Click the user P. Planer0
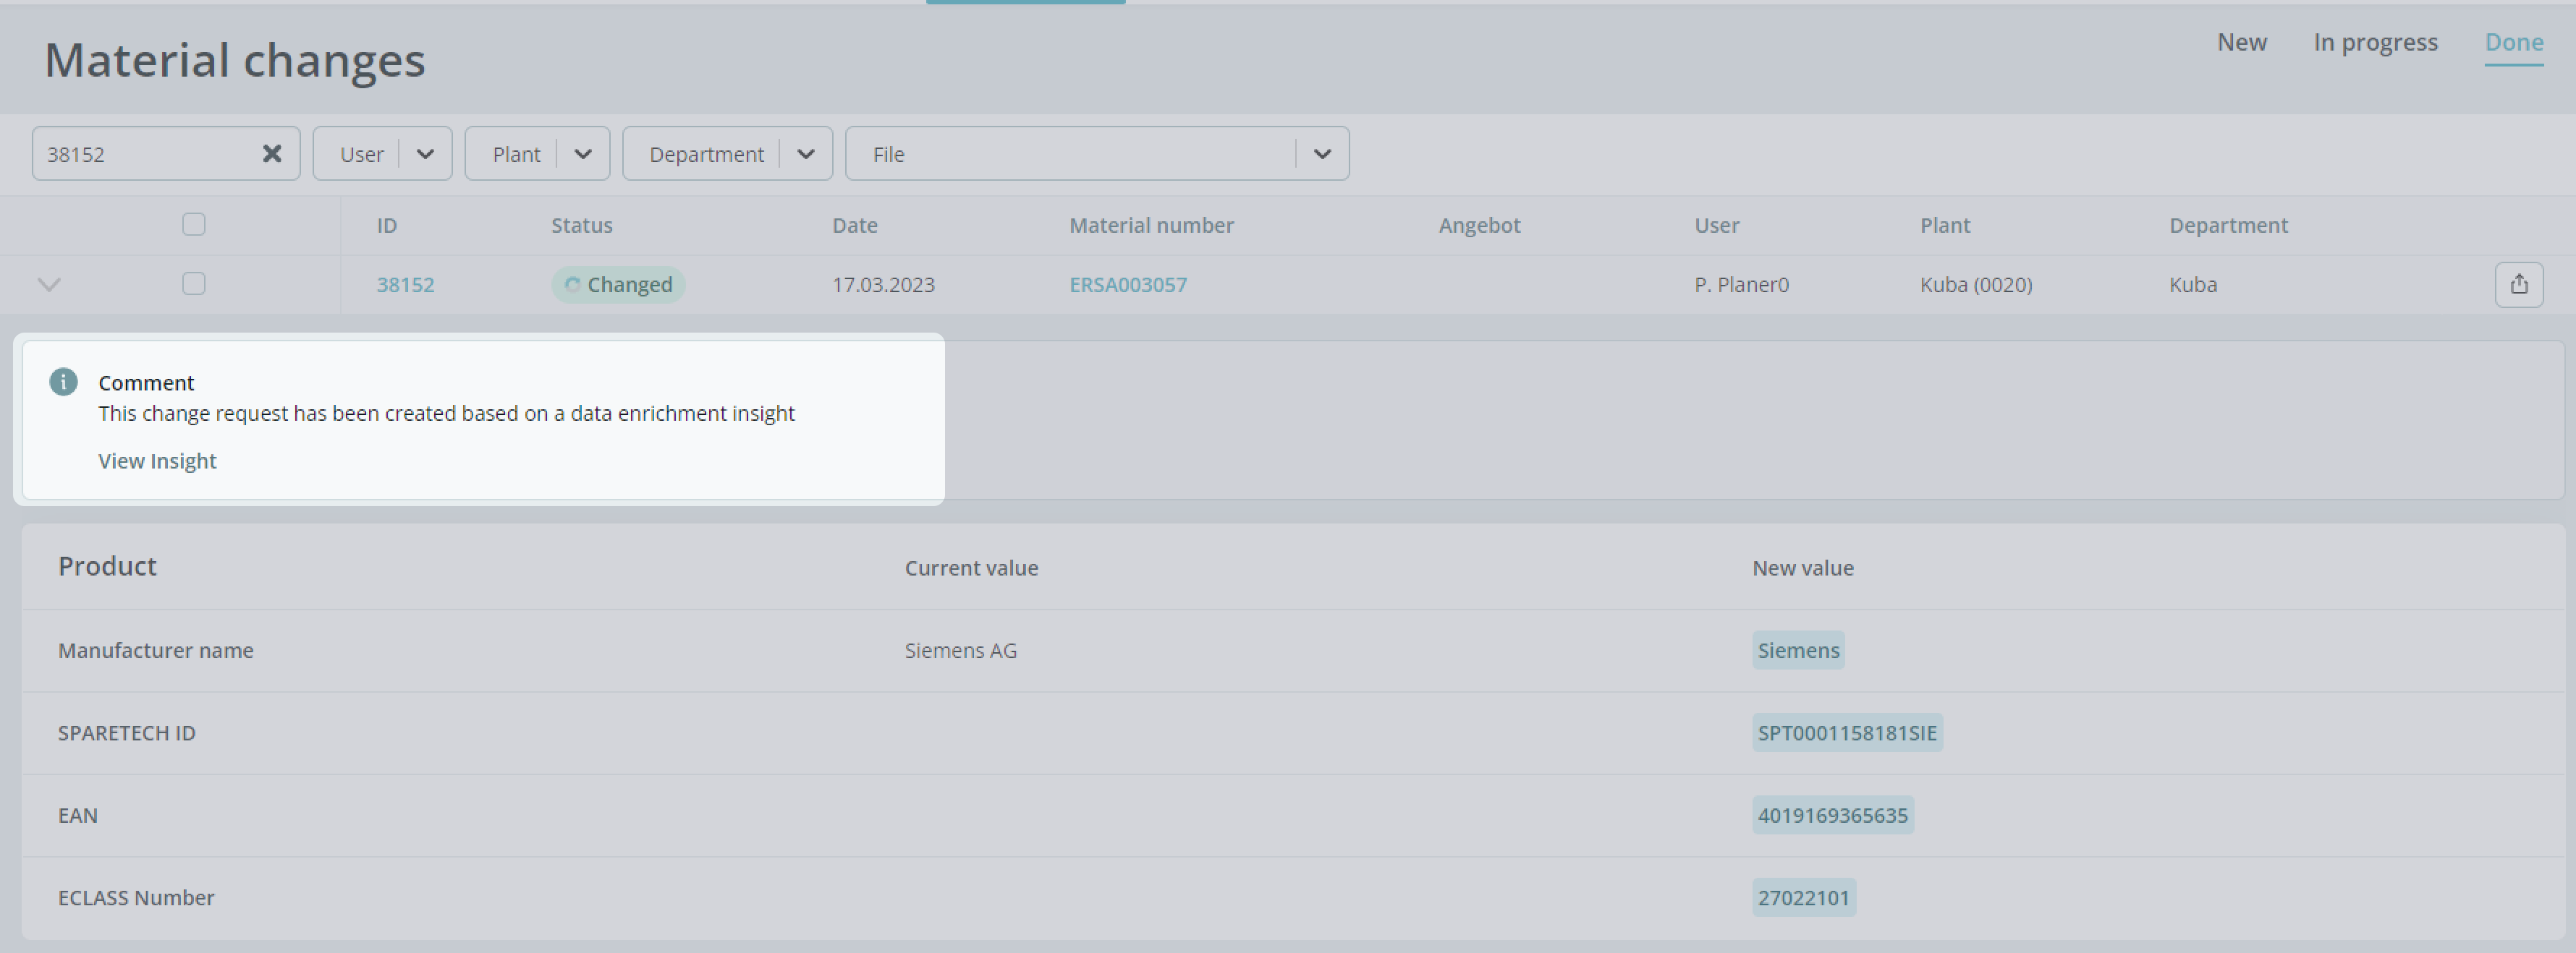Screen dimensions: 2576x953 click(1741, 285)
